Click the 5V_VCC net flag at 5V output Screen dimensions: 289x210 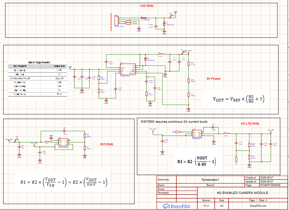coord(189,52)
